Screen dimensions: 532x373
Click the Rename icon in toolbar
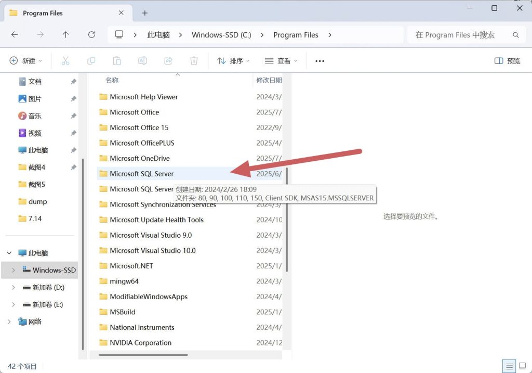[142, 61]
